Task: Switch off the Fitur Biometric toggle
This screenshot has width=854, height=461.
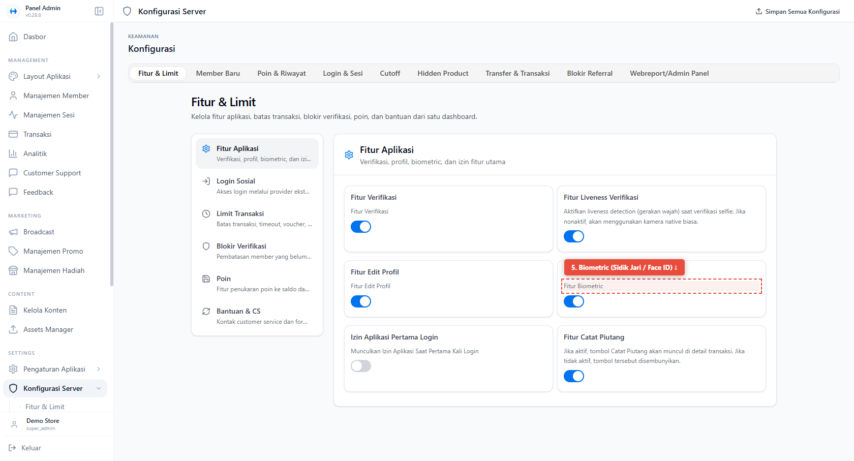Action: point(574,301)
